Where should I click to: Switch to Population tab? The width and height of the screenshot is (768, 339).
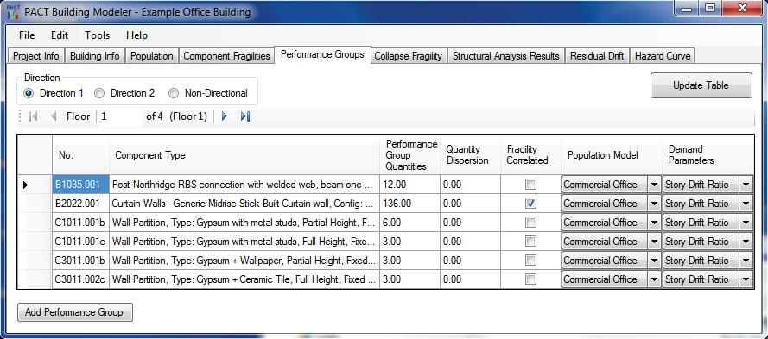(x=151, y=56)
